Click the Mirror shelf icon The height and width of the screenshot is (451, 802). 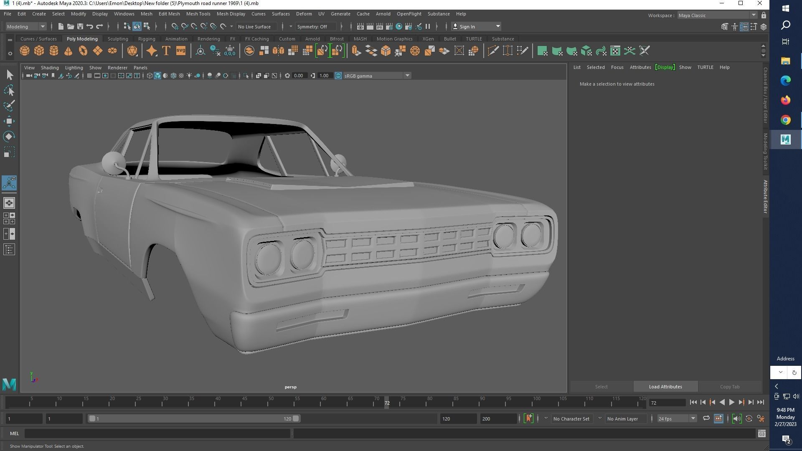[x=278, y=51]
